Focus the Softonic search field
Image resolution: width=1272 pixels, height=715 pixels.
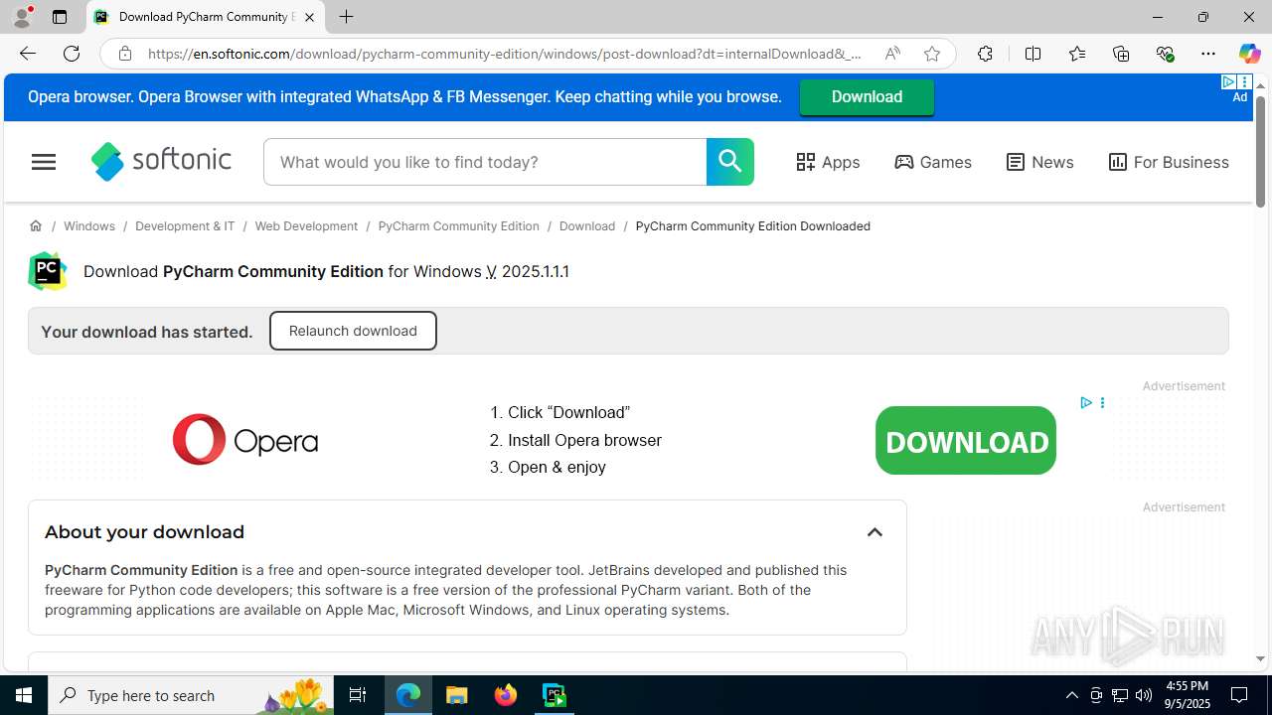click(485, 162)
